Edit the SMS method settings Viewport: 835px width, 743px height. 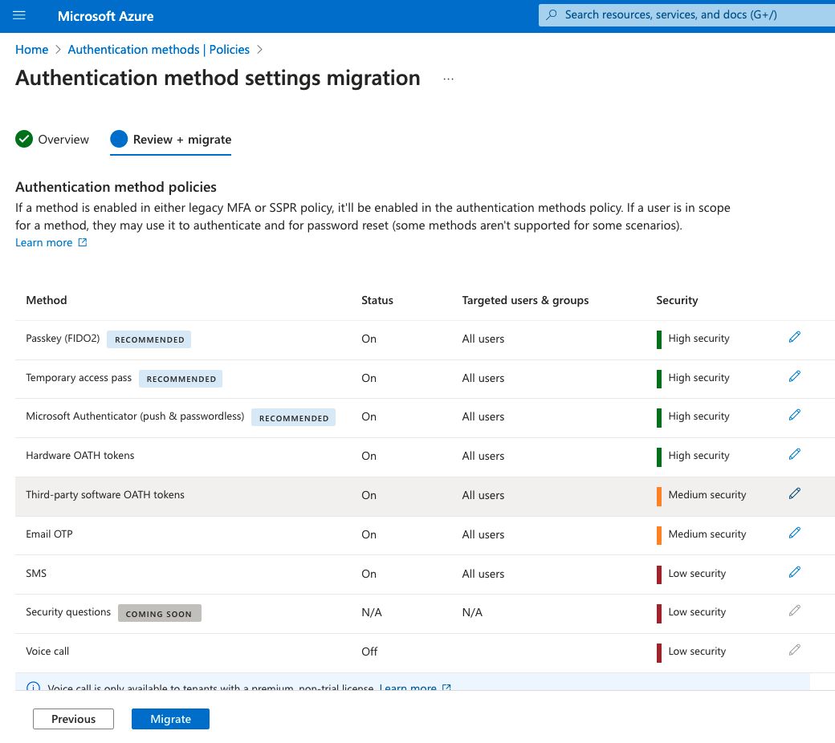click(795, 573)
